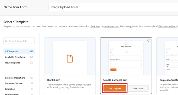Select the Available Templates category
178x95 pixels.
click(19, 57)
